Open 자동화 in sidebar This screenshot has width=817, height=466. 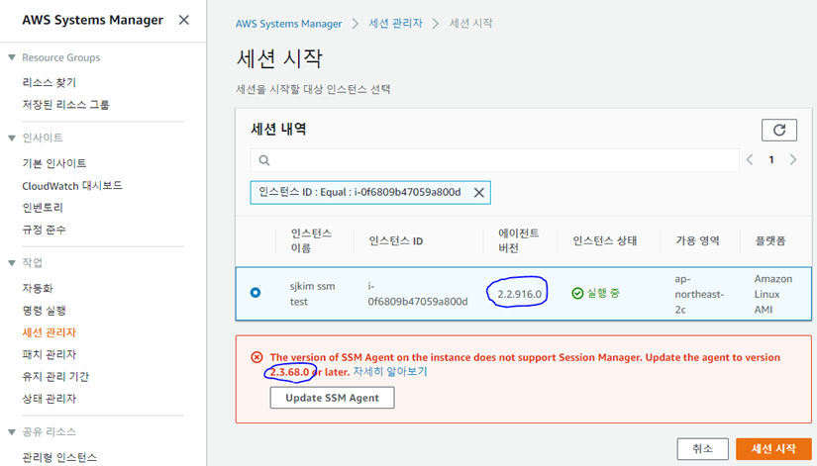click(38, 288)
